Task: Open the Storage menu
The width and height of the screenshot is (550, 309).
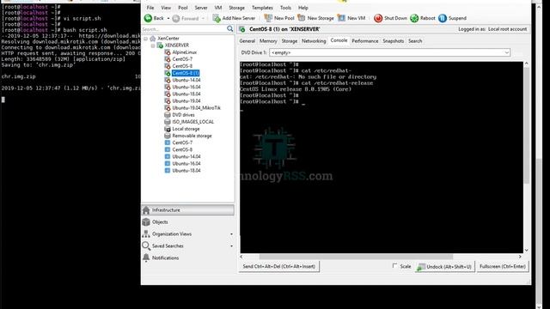Action: (x=237, y=8)
